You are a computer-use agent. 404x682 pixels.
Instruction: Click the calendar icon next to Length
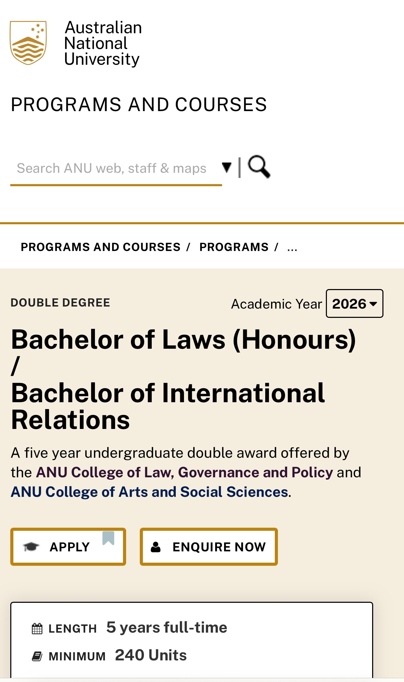pyautogui.click(x=37, y=629)
